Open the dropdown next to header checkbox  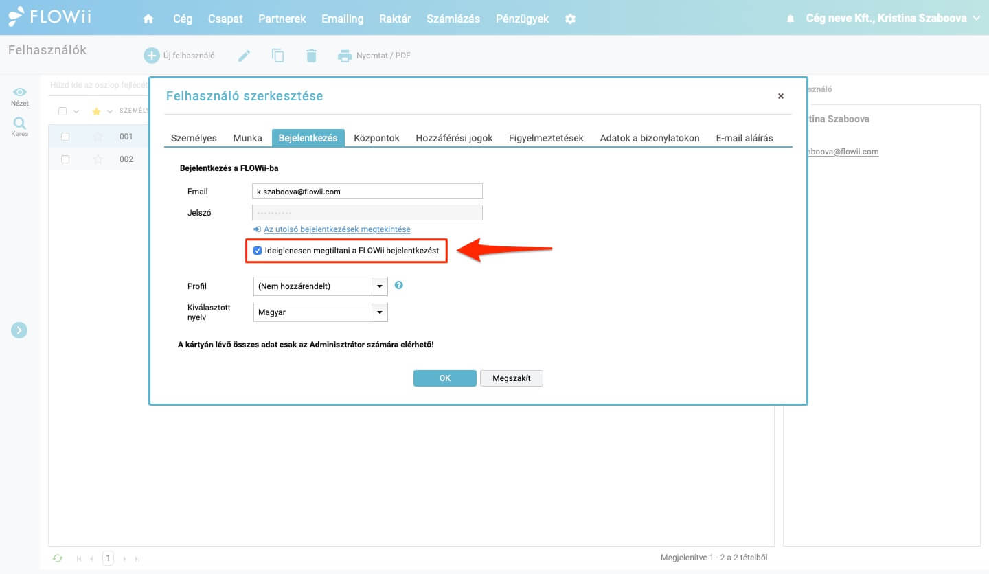tap(76, 111)
